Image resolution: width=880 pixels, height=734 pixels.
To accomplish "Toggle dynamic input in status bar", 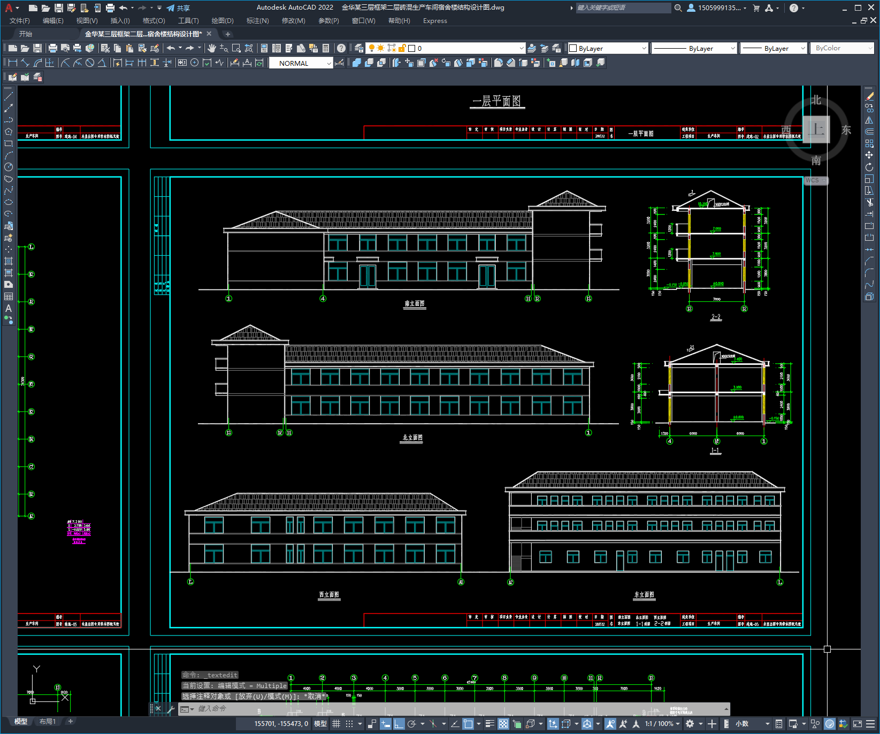I will coord(385,724).
